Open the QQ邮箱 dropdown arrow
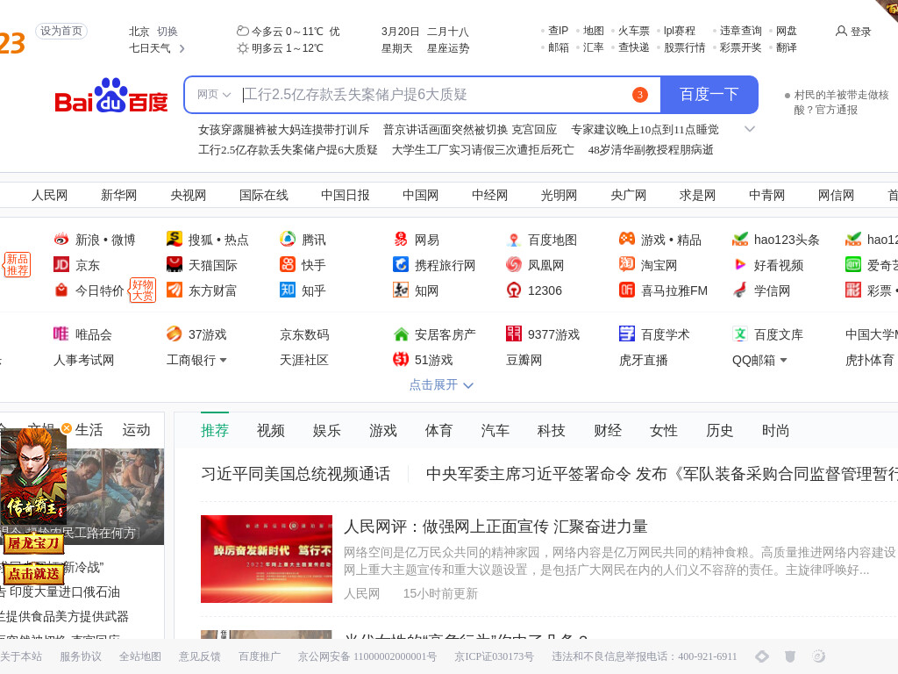This screenshot has height=674, width=898. [x=783, y=360]
